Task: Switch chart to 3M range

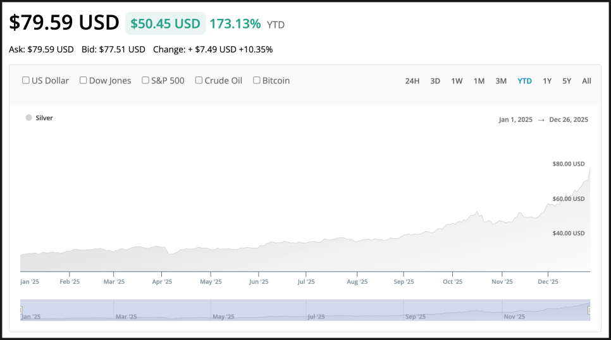Action: [501, 81]
